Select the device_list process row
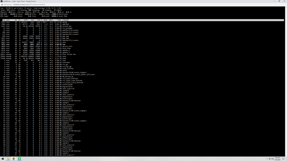The width and height of the screenshot is (287, 161). pos(36,46)
